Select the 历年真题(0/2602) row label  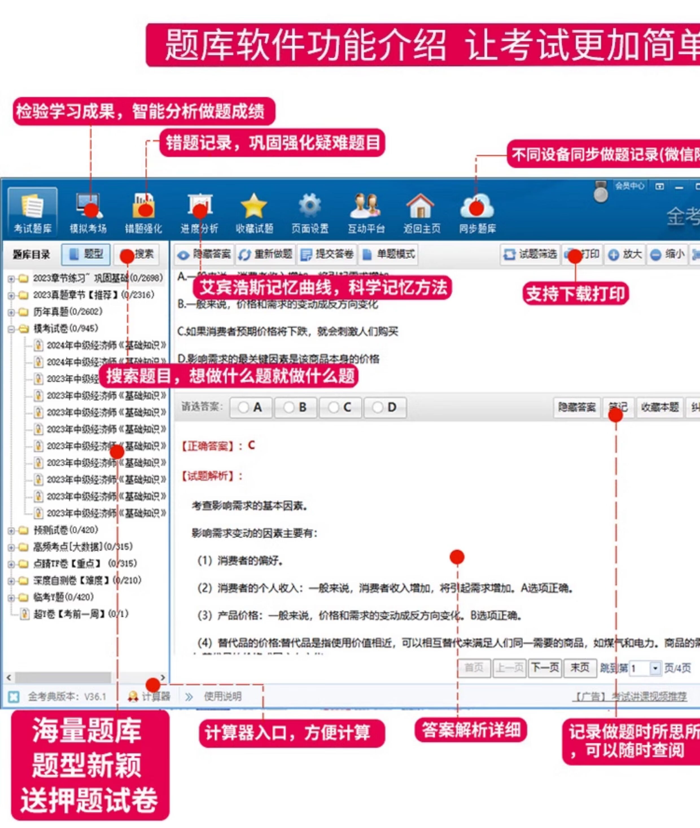tap(68, 312)
